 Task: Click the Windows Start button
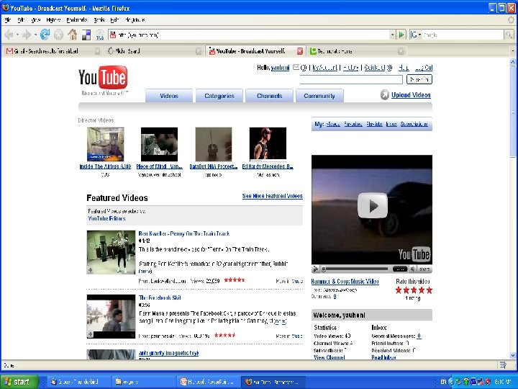19,382
